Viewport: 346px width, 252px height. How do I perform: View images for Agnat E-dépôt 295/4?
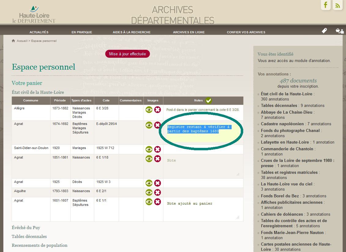149,125
